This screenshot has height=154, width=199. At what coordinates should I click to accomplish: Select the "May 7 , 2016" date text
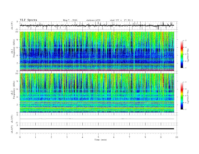click(70, 20)
